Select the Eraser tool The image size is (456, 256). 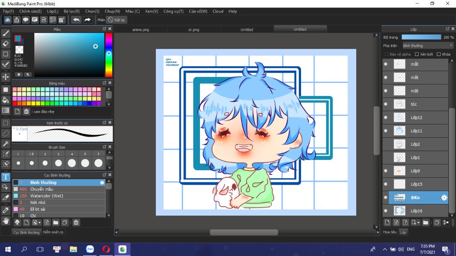click(x=5, y=44)
